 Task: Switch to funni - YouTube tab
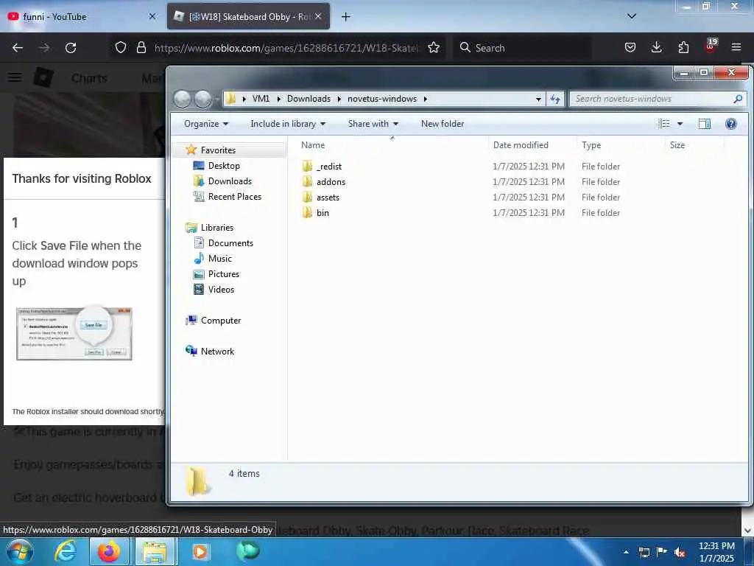pos(82,17)
